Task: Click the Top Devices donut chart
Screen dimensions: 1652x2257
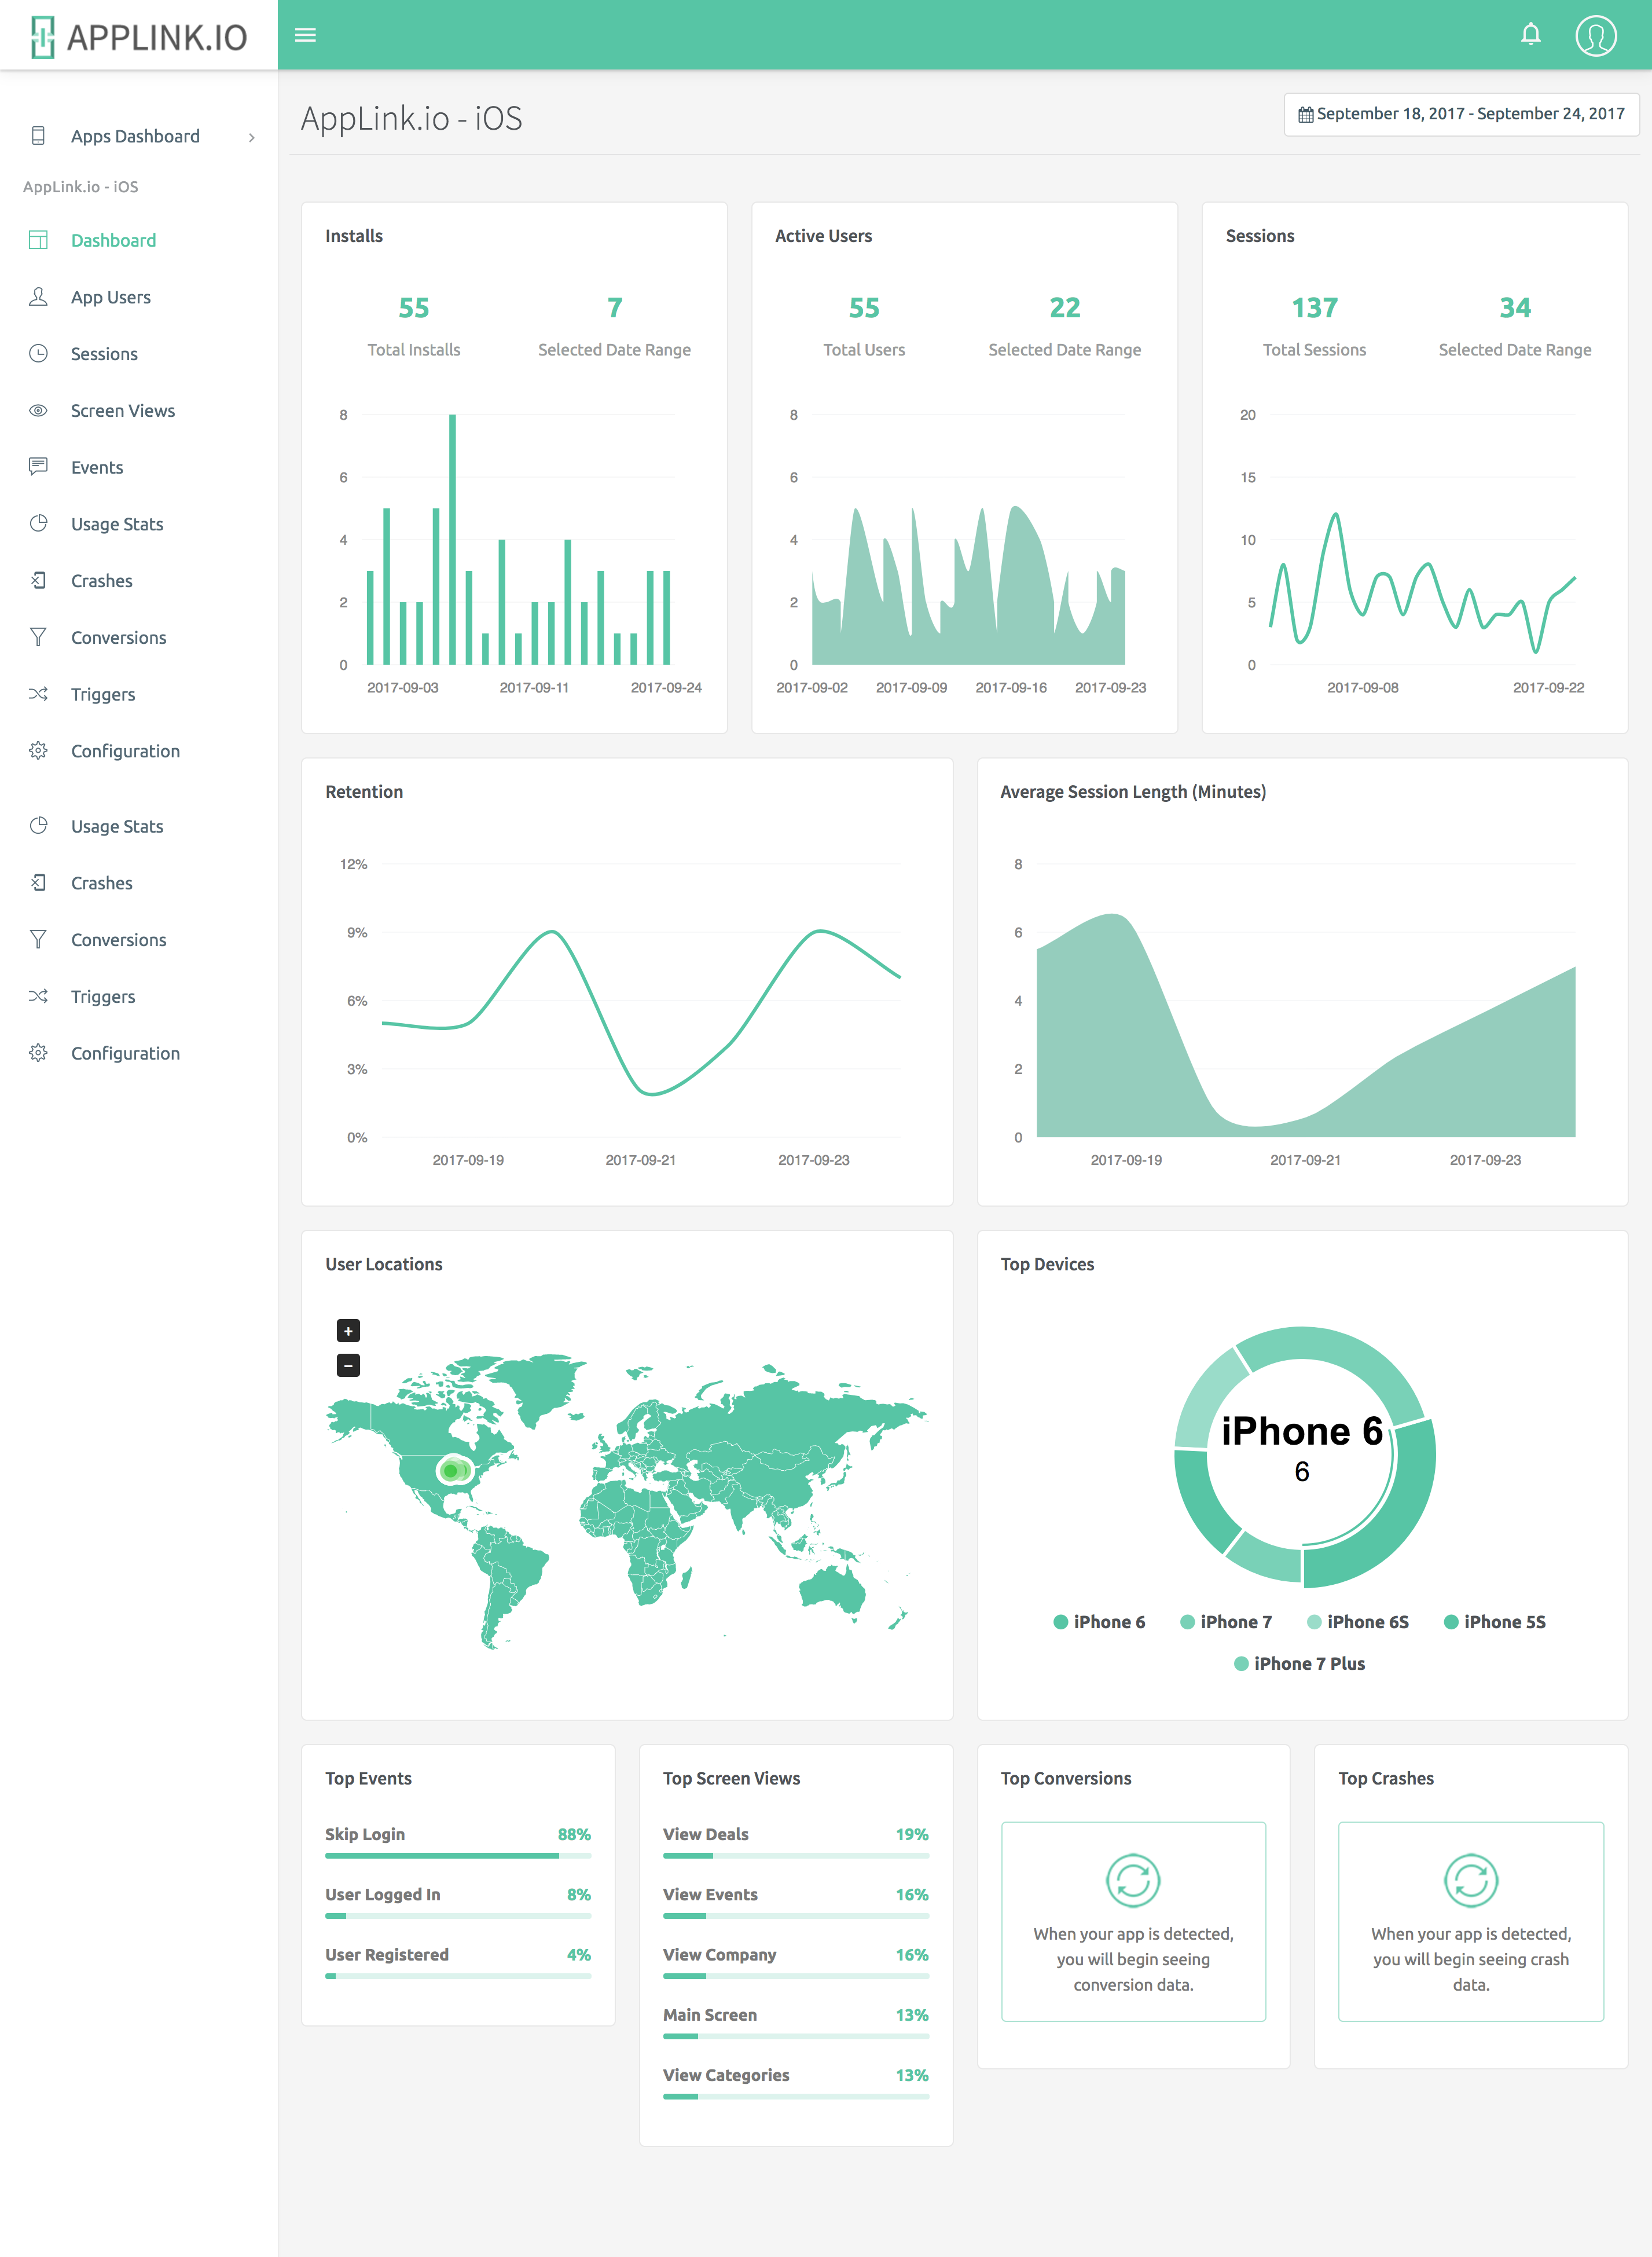Action: tap(1304, 1457)
